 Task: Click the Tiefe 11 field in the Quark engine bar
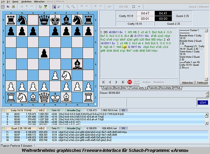pyautogui.click(x=55, y=128)
